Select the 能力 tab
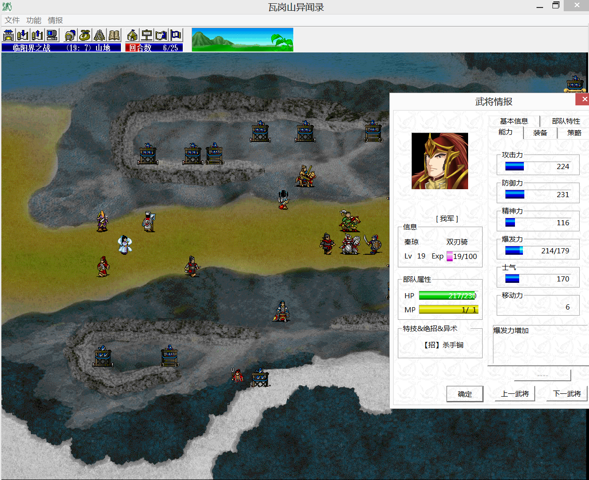The height and width of the screenshot is (480, 589). [x=506, y=132]
